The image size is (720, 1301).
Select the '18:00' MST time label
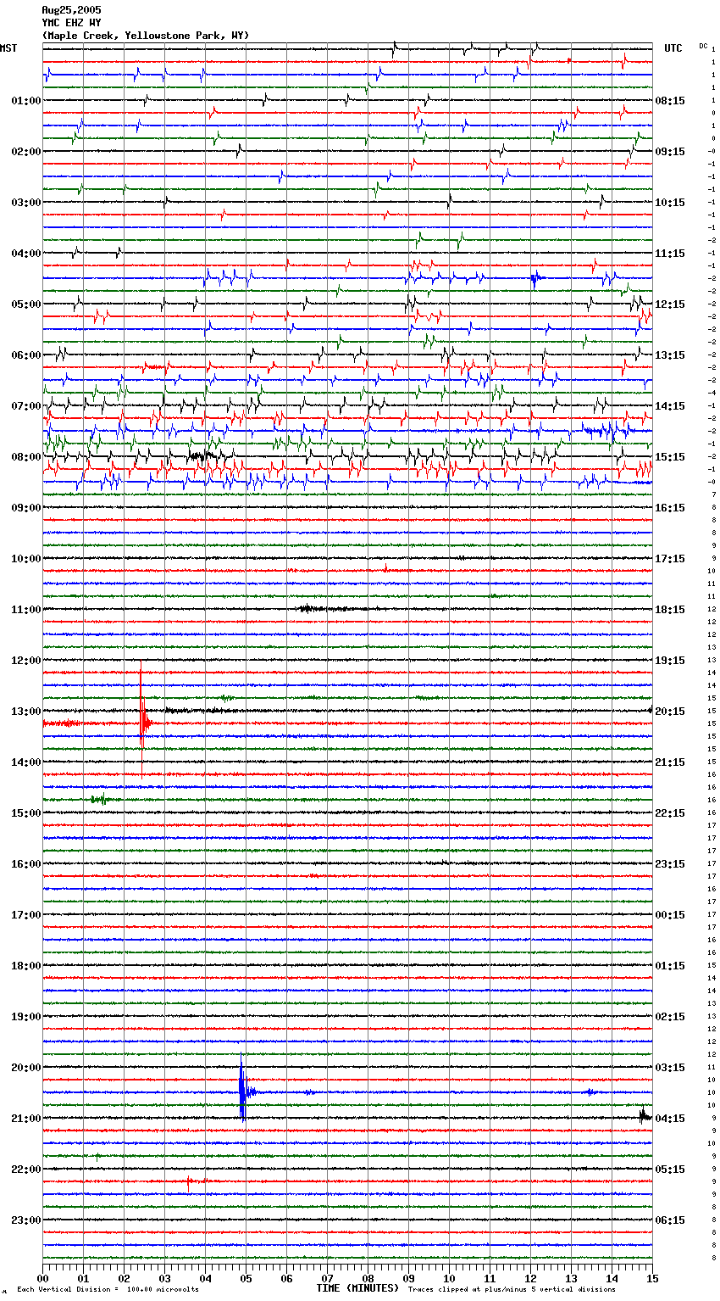coord(26,966)
